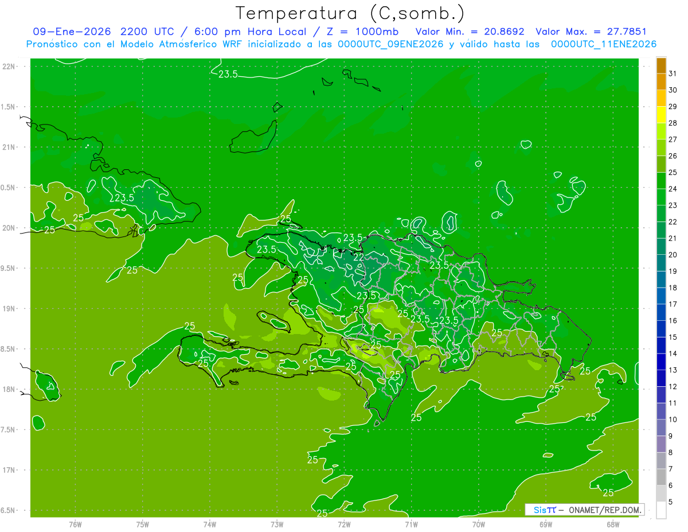Click the '75W' longitude axis label
688x532 pixels.
pos(143,525)
